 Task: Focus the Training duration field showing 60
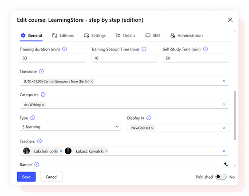point(53,58)
